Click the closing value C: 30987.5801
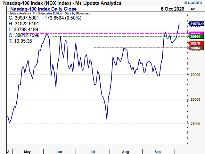 pos(24,18)
